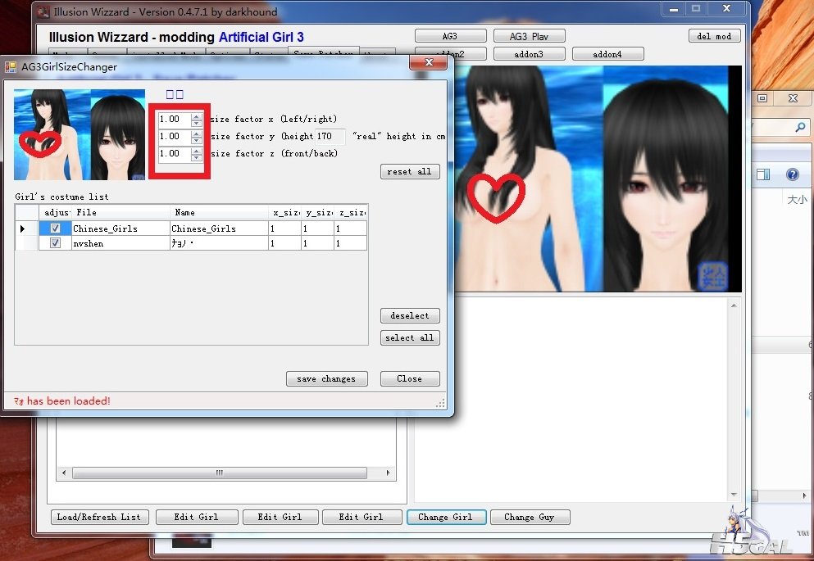Click the AG3 Play button
Viewport: 814px width, 561px height.
[x=529, y=36]
